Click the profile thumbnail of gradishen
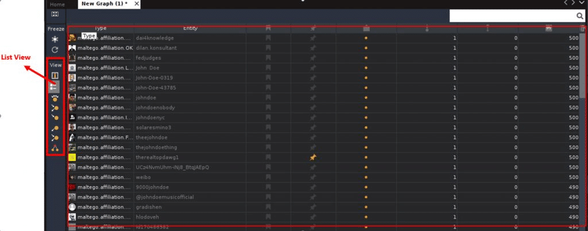The width and height of the screenshot is (588, 231). click(x=72, y=207)
